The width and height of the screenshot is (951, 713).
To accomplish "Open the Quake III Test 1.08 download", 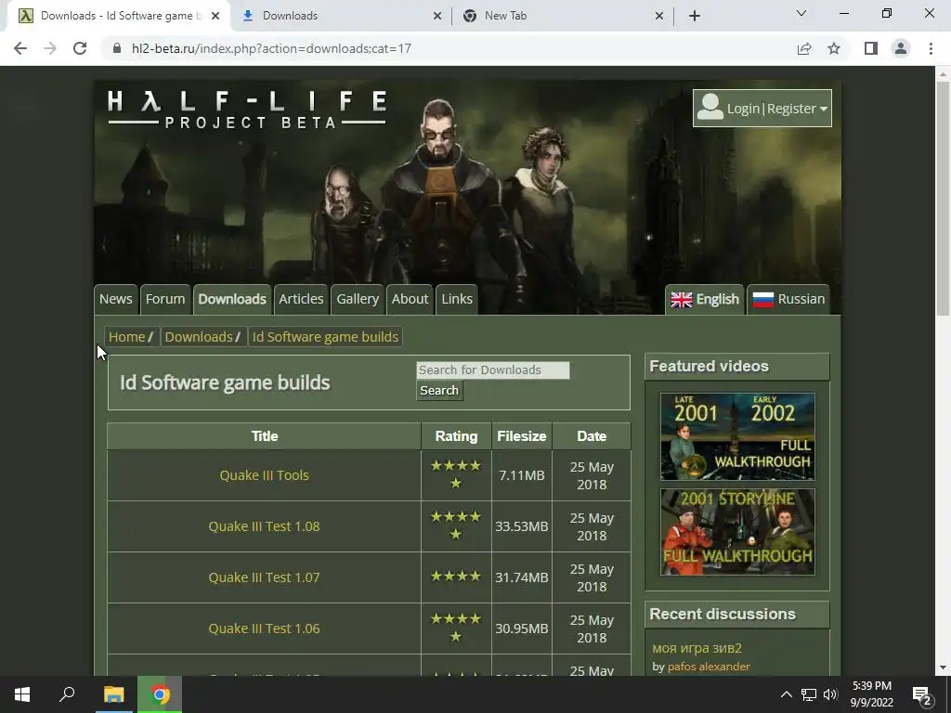I will pyautogui.click(x=265, y=526).
